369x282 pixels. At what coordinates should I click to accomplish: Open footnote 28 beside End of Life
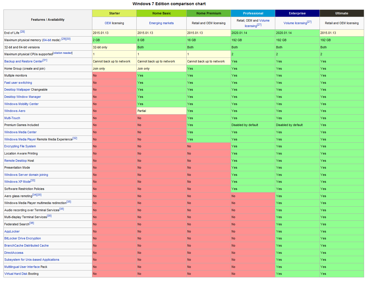point(22,32)
